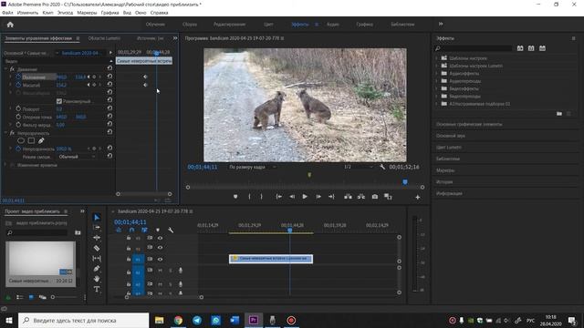
Task: Click the Comparison View button
Action: pos(388,197)
